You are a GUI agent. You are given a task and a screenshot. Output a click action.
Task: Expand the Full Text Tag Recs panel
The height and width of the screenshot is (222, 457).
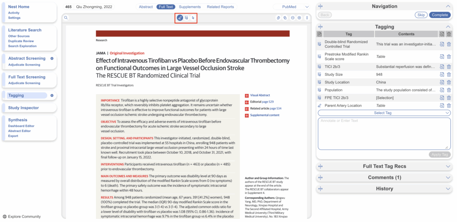tap(384, 166)
